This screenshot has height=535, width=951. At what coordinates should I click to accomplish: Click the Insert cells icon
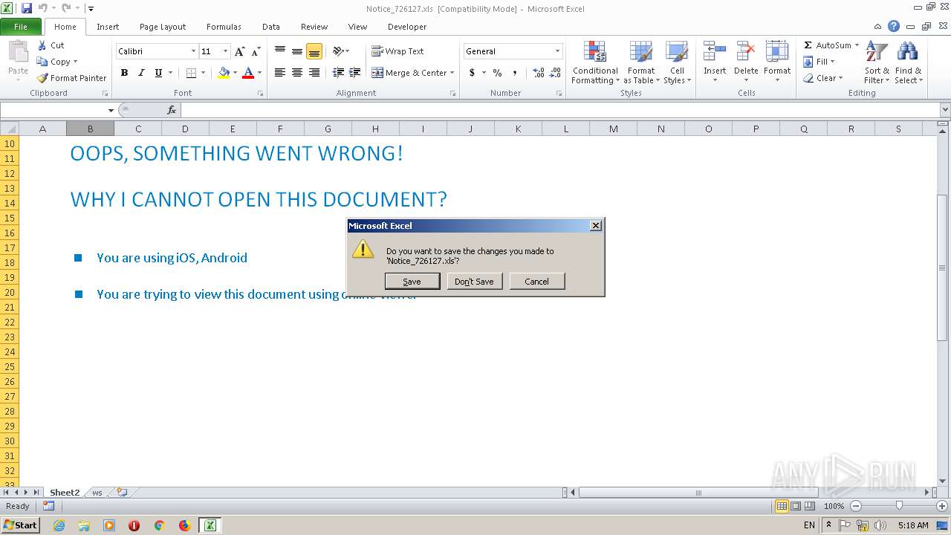pos(715,52)
